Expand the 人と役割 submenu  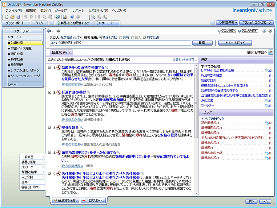tap(33, 177)
